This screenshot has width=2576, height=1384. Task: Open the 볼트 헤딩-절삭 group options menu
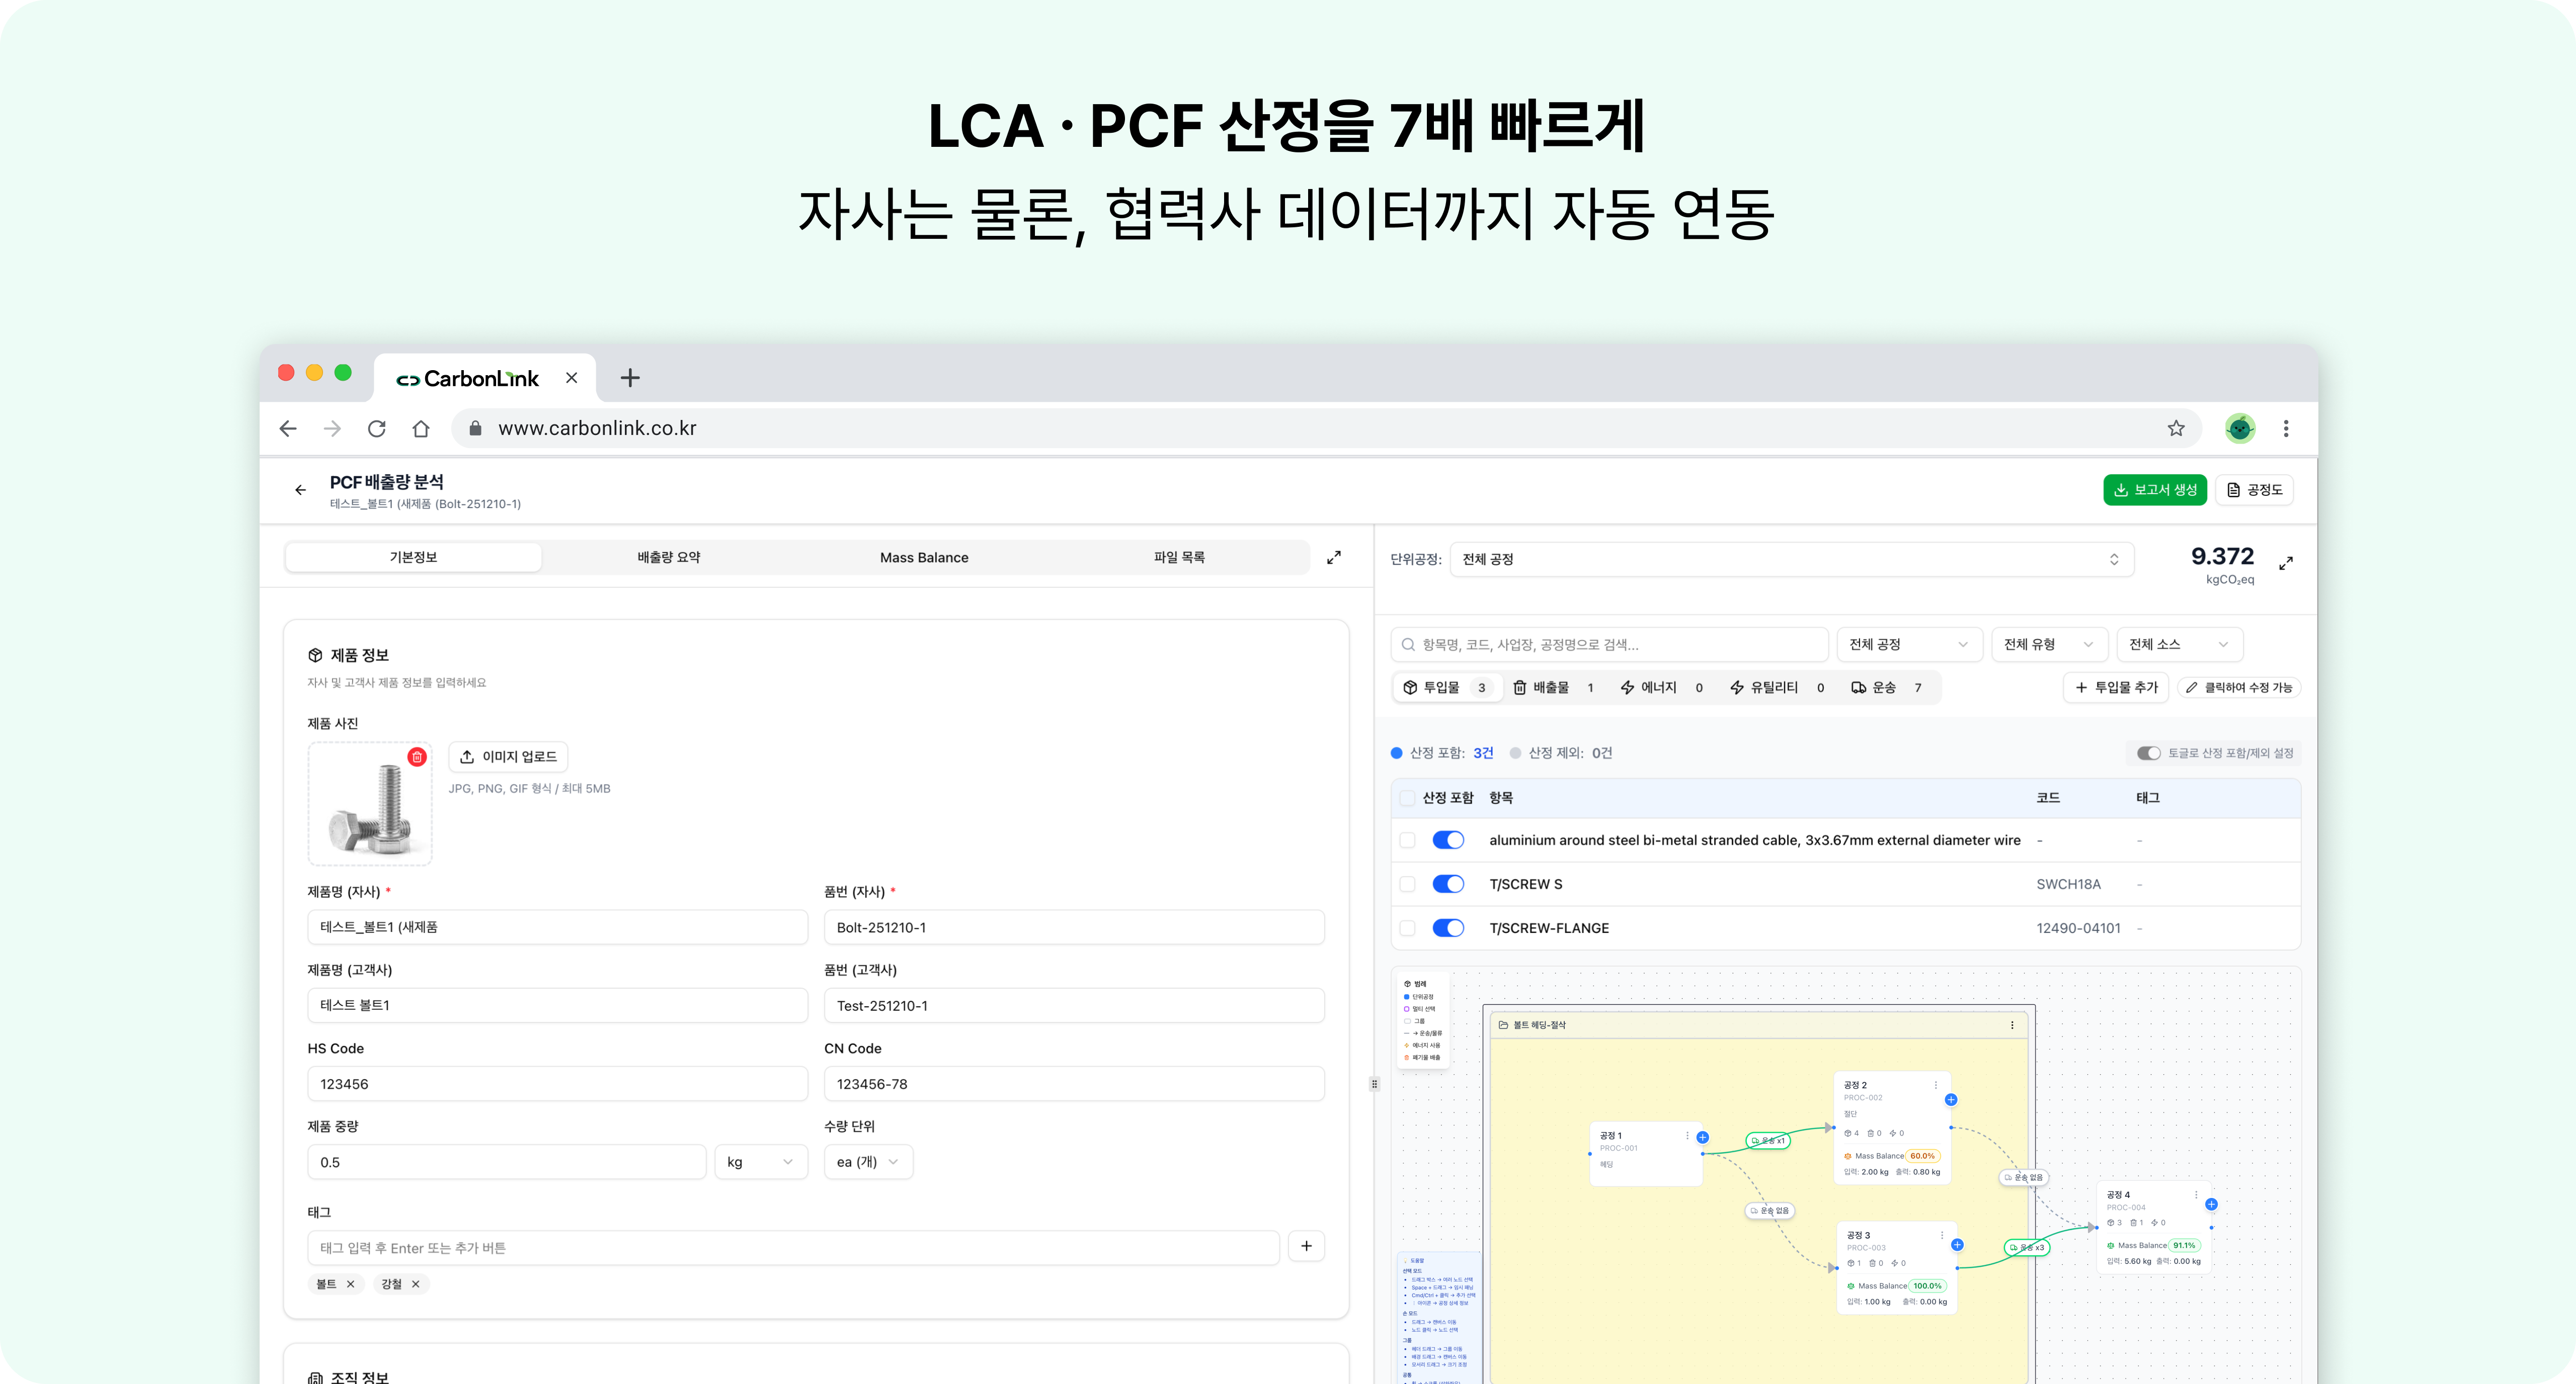[x=2012, y=1025]
